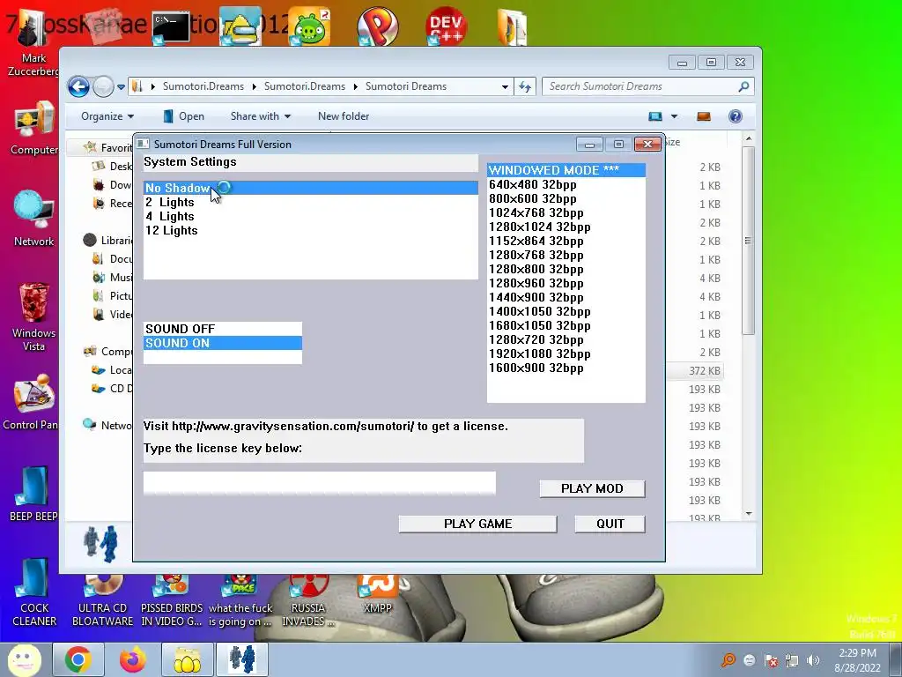Select SOUND ON
Screen dimensions: 902x677
click(223, 343)
